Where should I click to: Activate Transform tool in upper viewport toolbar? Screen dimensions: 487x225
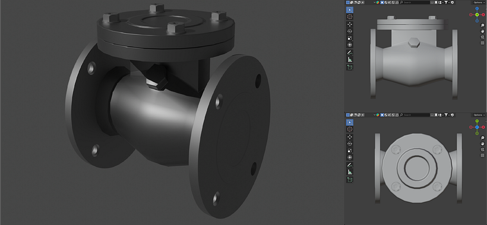[350, 46]
